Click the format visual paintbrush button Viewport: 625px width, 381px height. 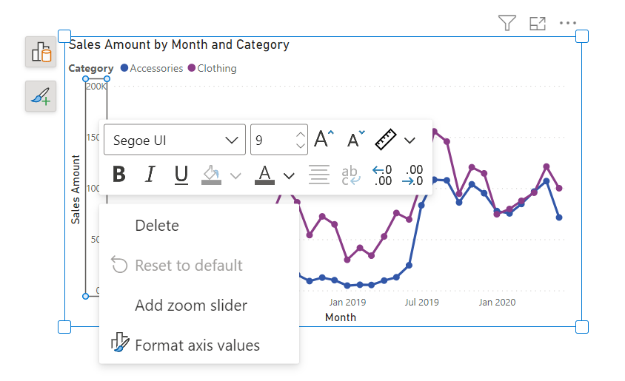(41, 96)
